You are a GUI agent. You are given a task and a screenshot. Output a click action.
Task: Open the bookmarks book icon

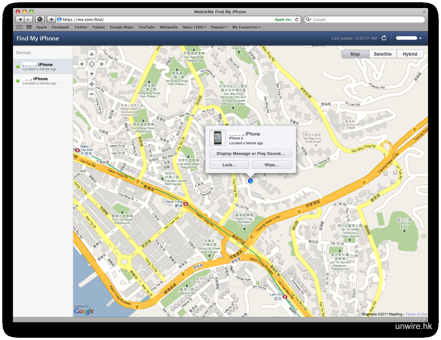pyautogui.click(x=19, y=27)
